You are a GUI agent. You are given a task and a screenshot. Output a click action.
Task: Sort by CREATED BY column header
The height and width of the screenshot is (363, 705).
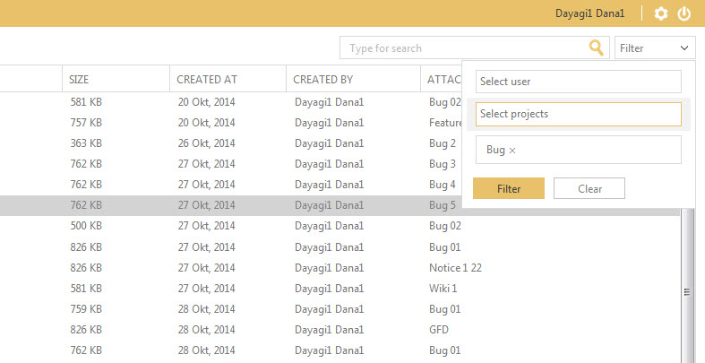pos(322,80)
